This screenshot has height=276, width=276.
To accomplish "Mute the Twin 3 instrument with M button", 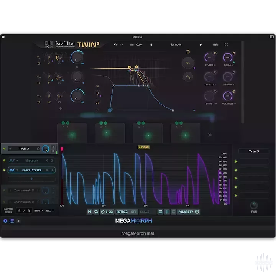I will tap(53, 151).
